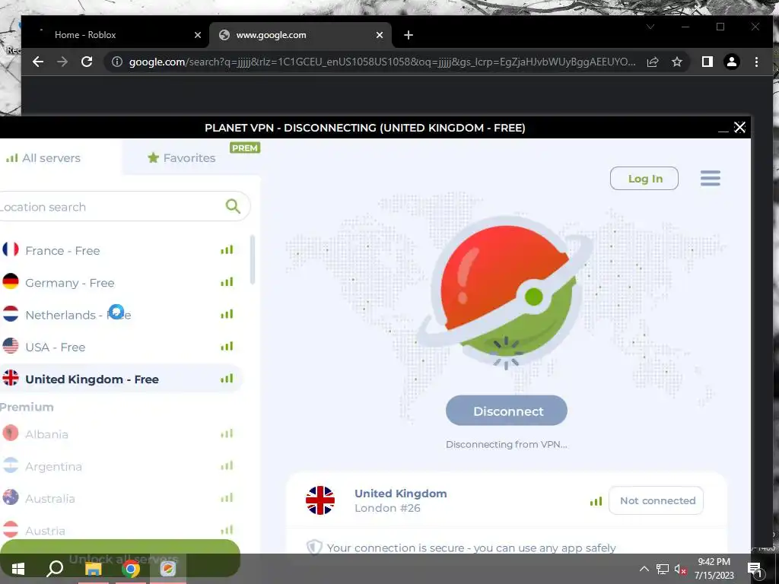Click the Australia flag icon

coord(11,497)
